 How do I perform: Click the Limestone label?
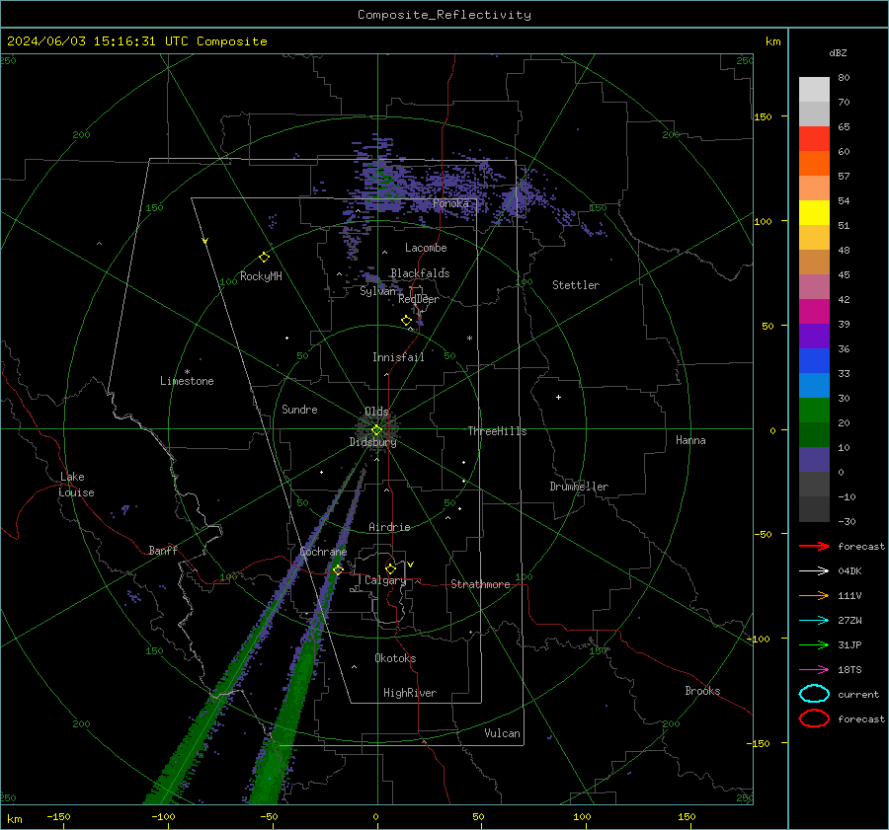tap(187, 381)
